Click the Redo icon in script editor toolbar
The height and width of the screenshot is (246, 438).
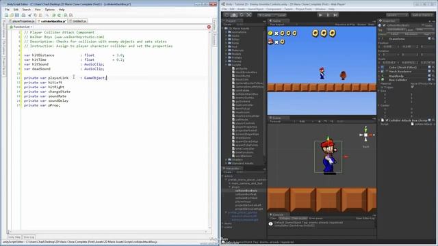(x=59, y=15)
